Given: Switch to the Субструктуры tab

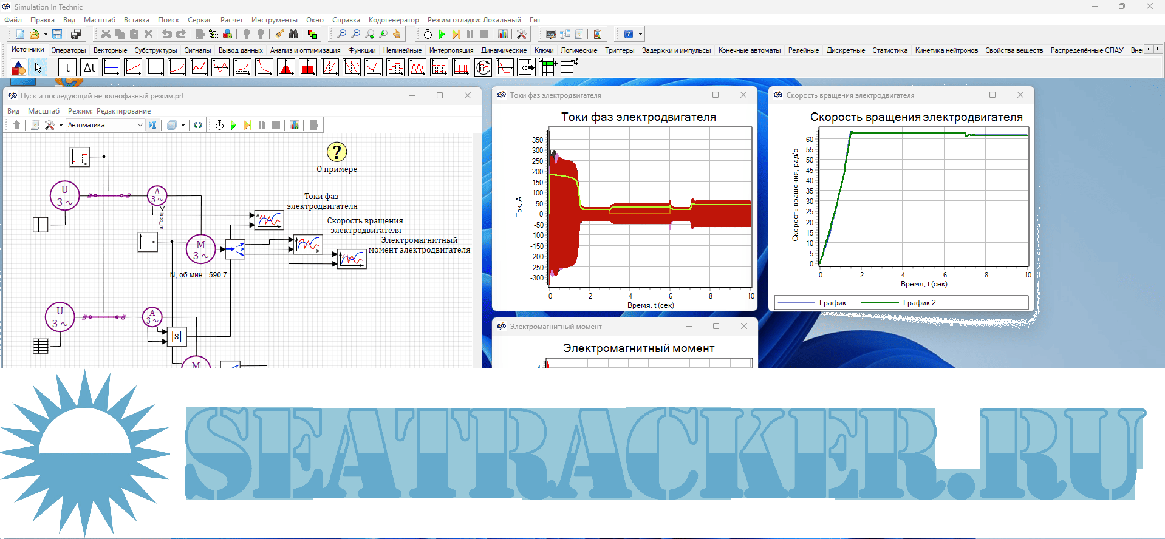Looking at the screenshot, I should pyautogui.click(x=155, y=50).
